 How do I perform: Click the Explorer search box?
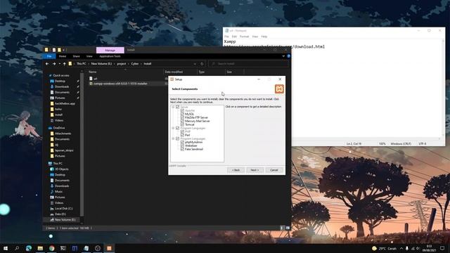point(248,64)
